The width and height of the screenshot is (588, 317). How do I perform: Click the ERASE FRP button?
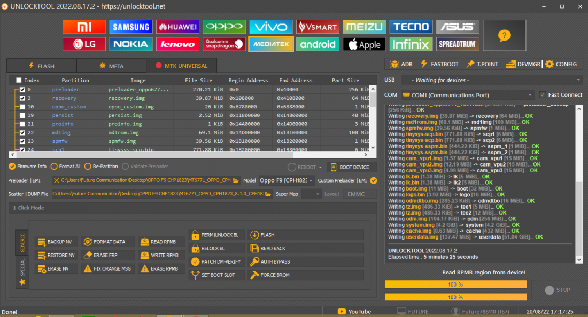tap(107, 255)
